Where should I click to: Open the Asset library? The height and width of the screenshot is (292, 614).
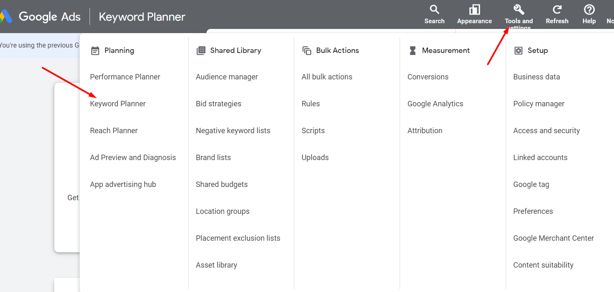tap(216, 265)
